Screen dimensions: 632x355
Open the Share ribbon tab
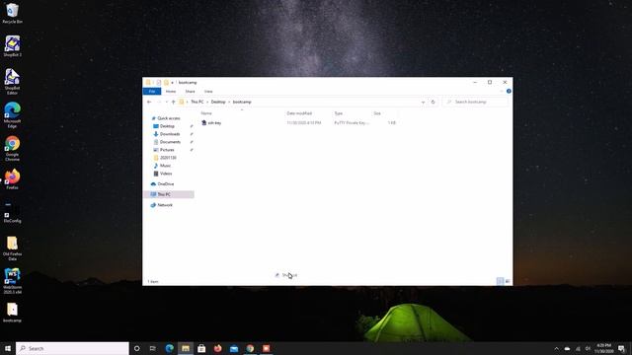(190, 92)
